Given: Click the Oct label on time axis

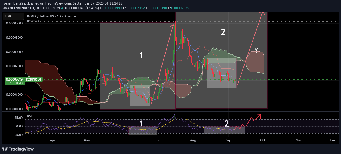Looking at the screenshot, I should pyautogui.click(x=263, y=140).
